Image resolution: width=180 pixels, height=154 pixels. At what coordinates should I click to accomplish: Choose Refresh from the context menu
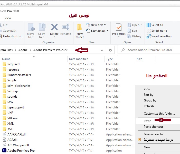149,106
